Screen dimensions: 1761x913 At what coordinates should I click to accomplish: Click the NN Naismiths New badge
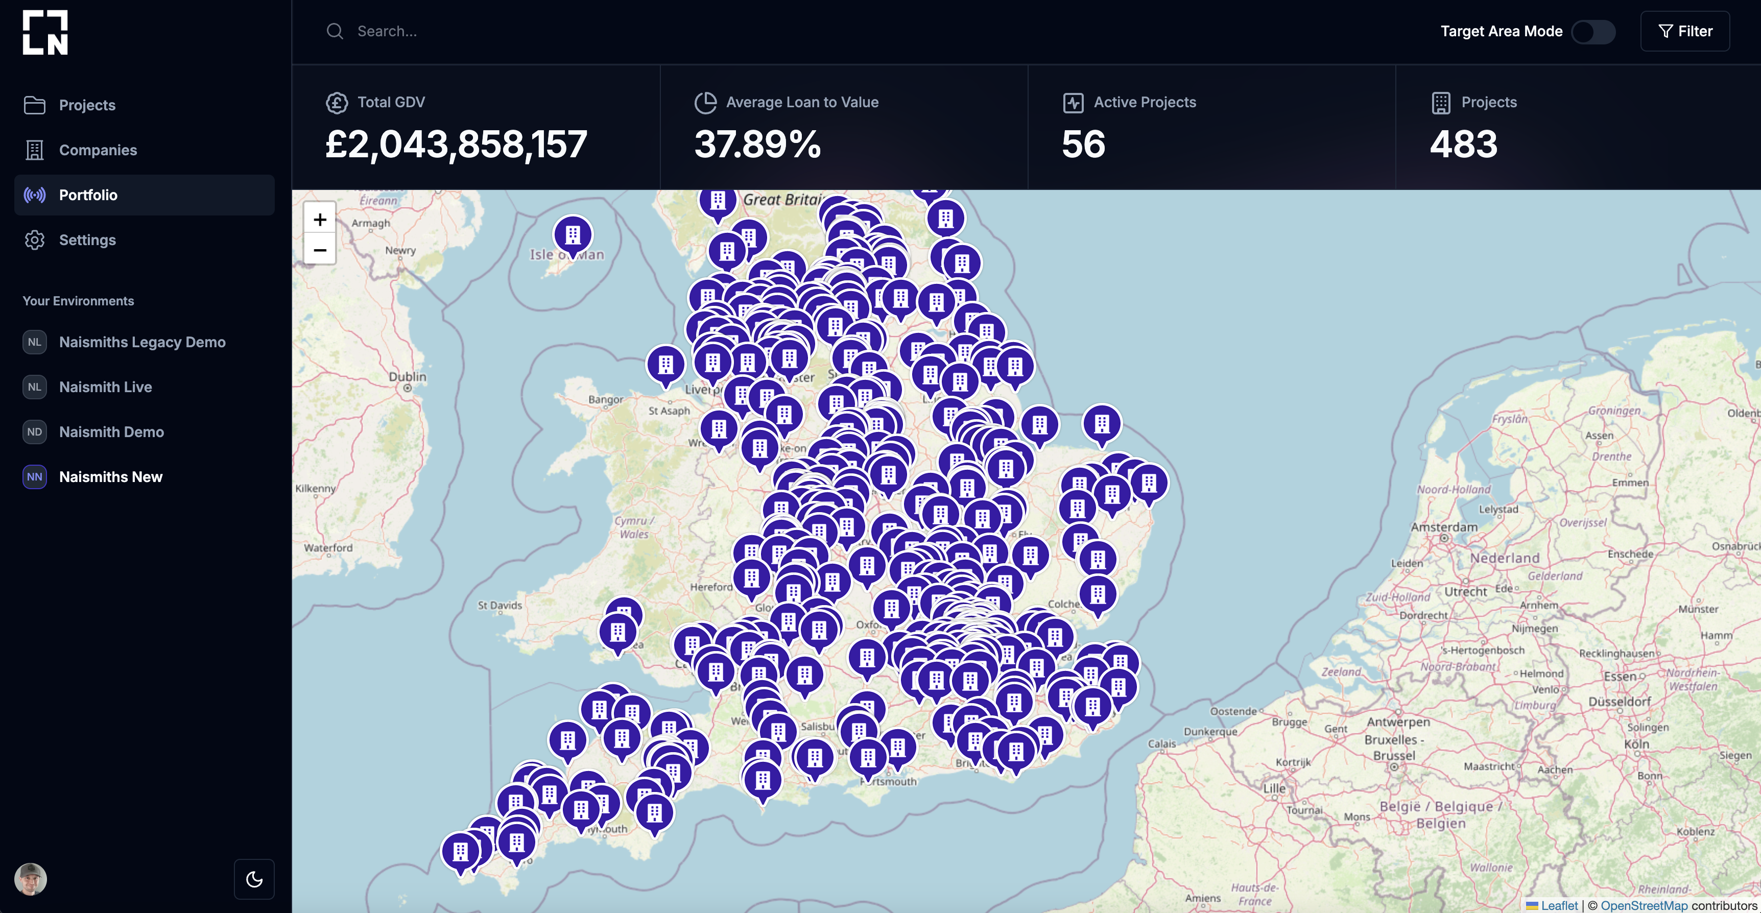pos(35,477)
